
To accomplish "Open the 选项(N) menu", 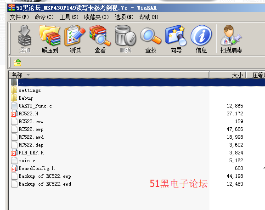I will (124, 17).
